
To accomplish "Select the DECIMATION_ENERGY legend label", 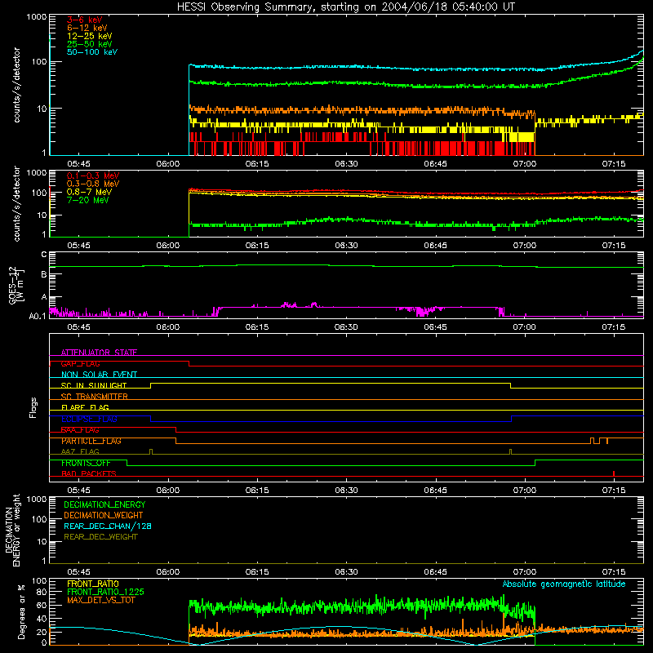I will pyautogui.click(x=104, y=504).
